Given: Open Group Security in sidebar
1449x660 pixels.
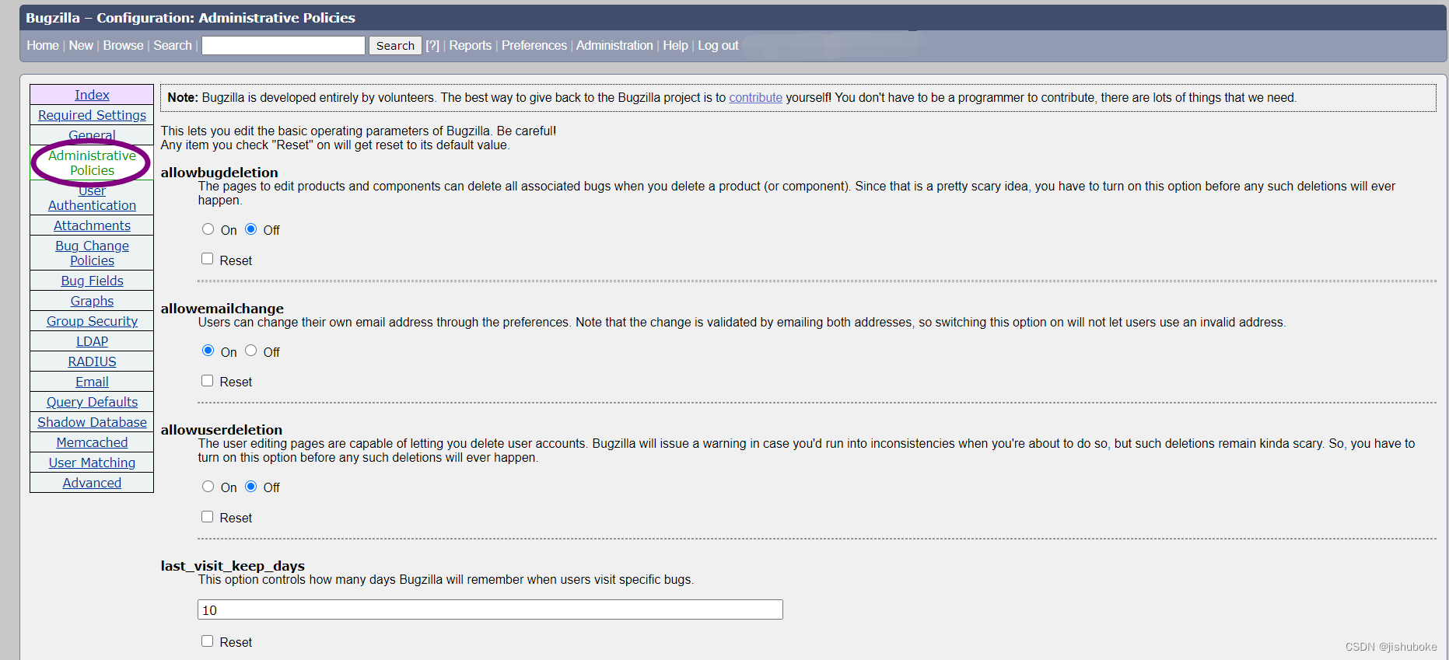Looking at the screenshot, I should click(x=92, y=321).
